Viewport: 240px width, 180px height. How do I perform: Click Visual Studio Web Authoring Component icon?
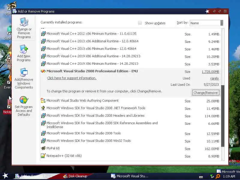coord(43,100)
